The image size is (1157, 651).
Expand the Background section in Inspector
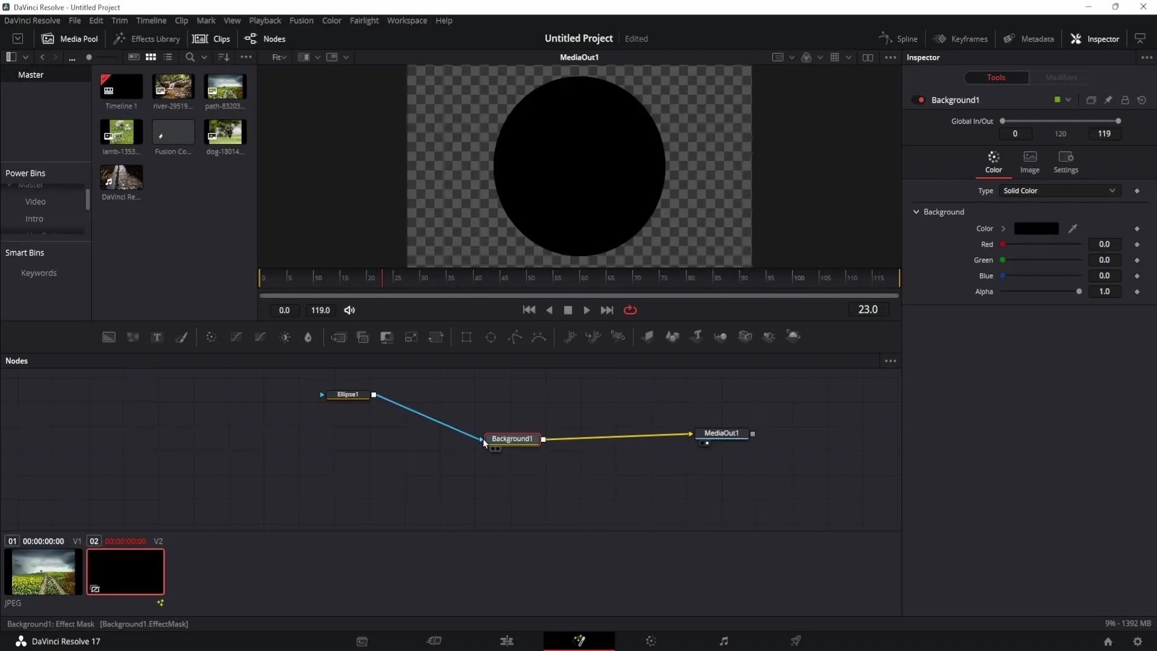pyautogui.click(x=916, y=212)
